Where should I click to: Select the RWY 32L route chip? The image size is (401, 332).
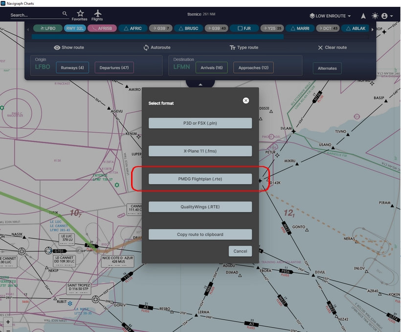click(x=75, y=28)
